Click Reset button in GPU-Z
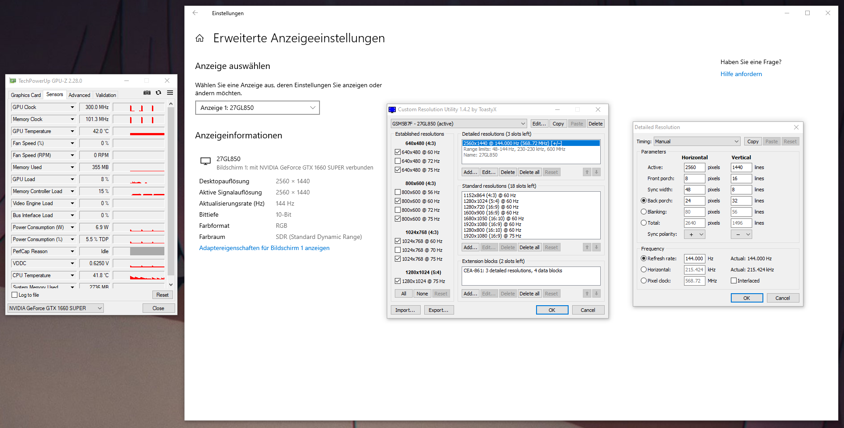This screenshot has height=428, width=844. click(163, 295)
